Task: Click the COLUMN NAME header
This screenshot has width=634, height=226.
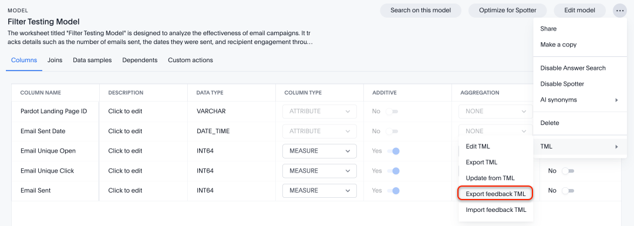Action: click(41, 93)
